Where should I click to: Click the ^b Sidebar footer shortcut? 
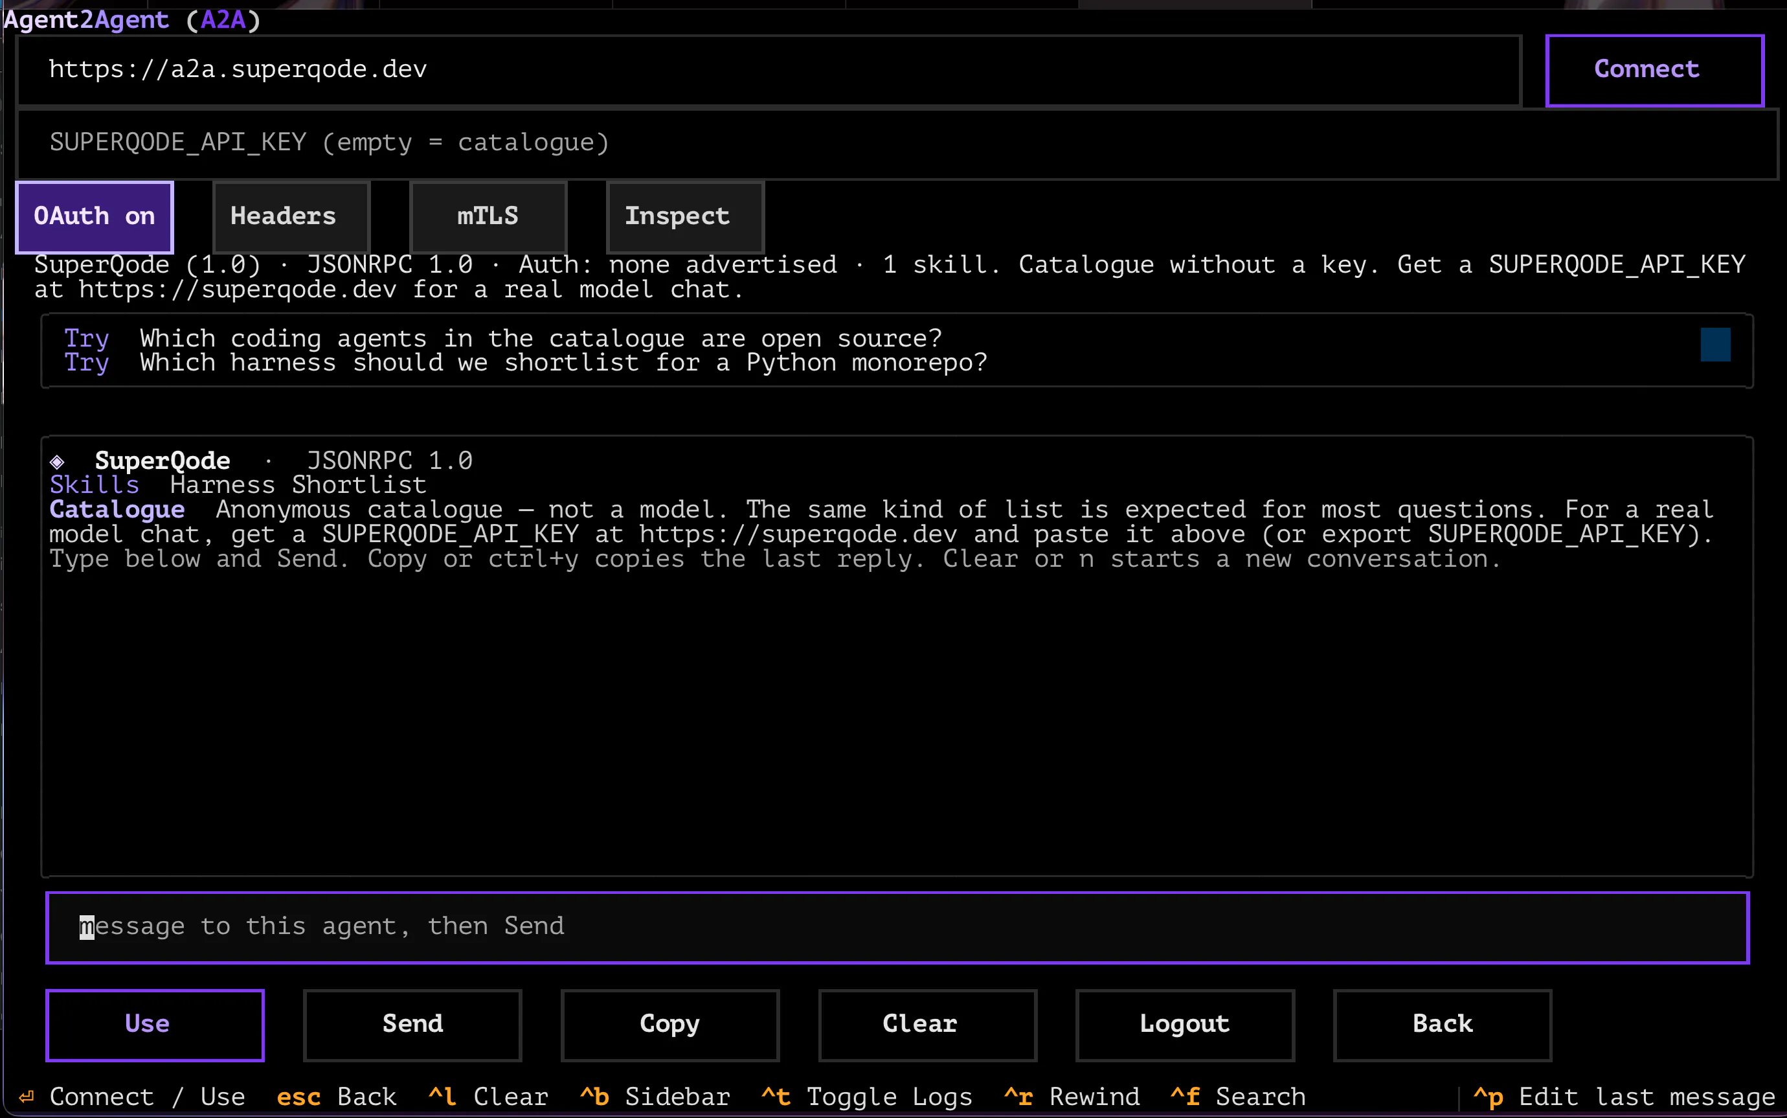tap(655, 1097)
